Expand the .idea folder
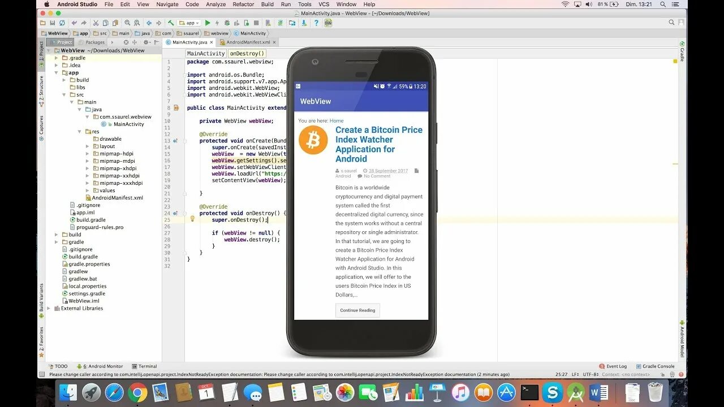 point(57,65)
